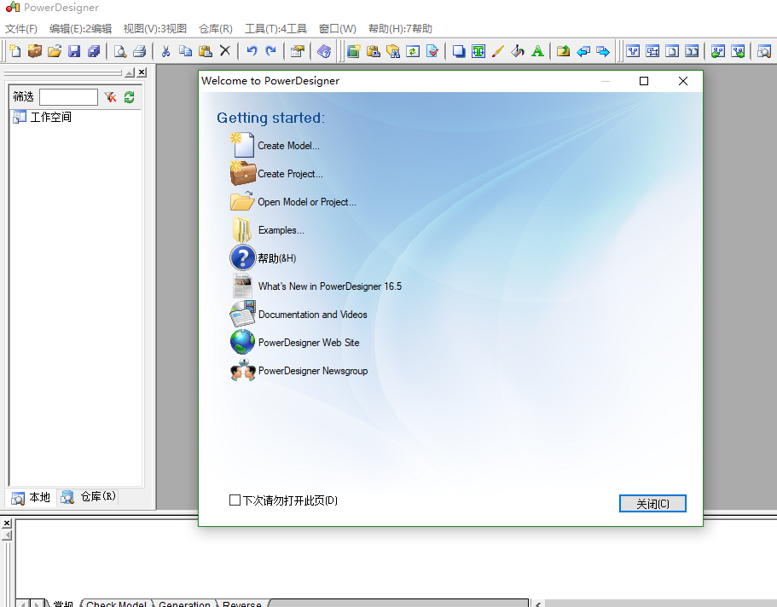The image size is (777, 607).
Task: Click the Open folder toolbar icon
Action: 55,51
